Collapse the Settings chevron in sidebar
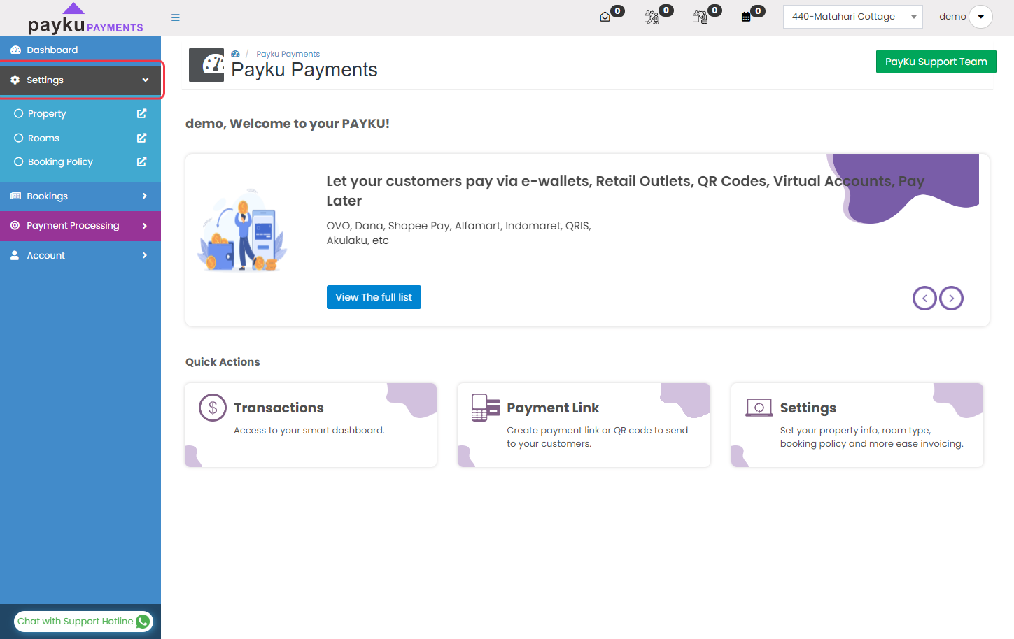 coord(146,80)
